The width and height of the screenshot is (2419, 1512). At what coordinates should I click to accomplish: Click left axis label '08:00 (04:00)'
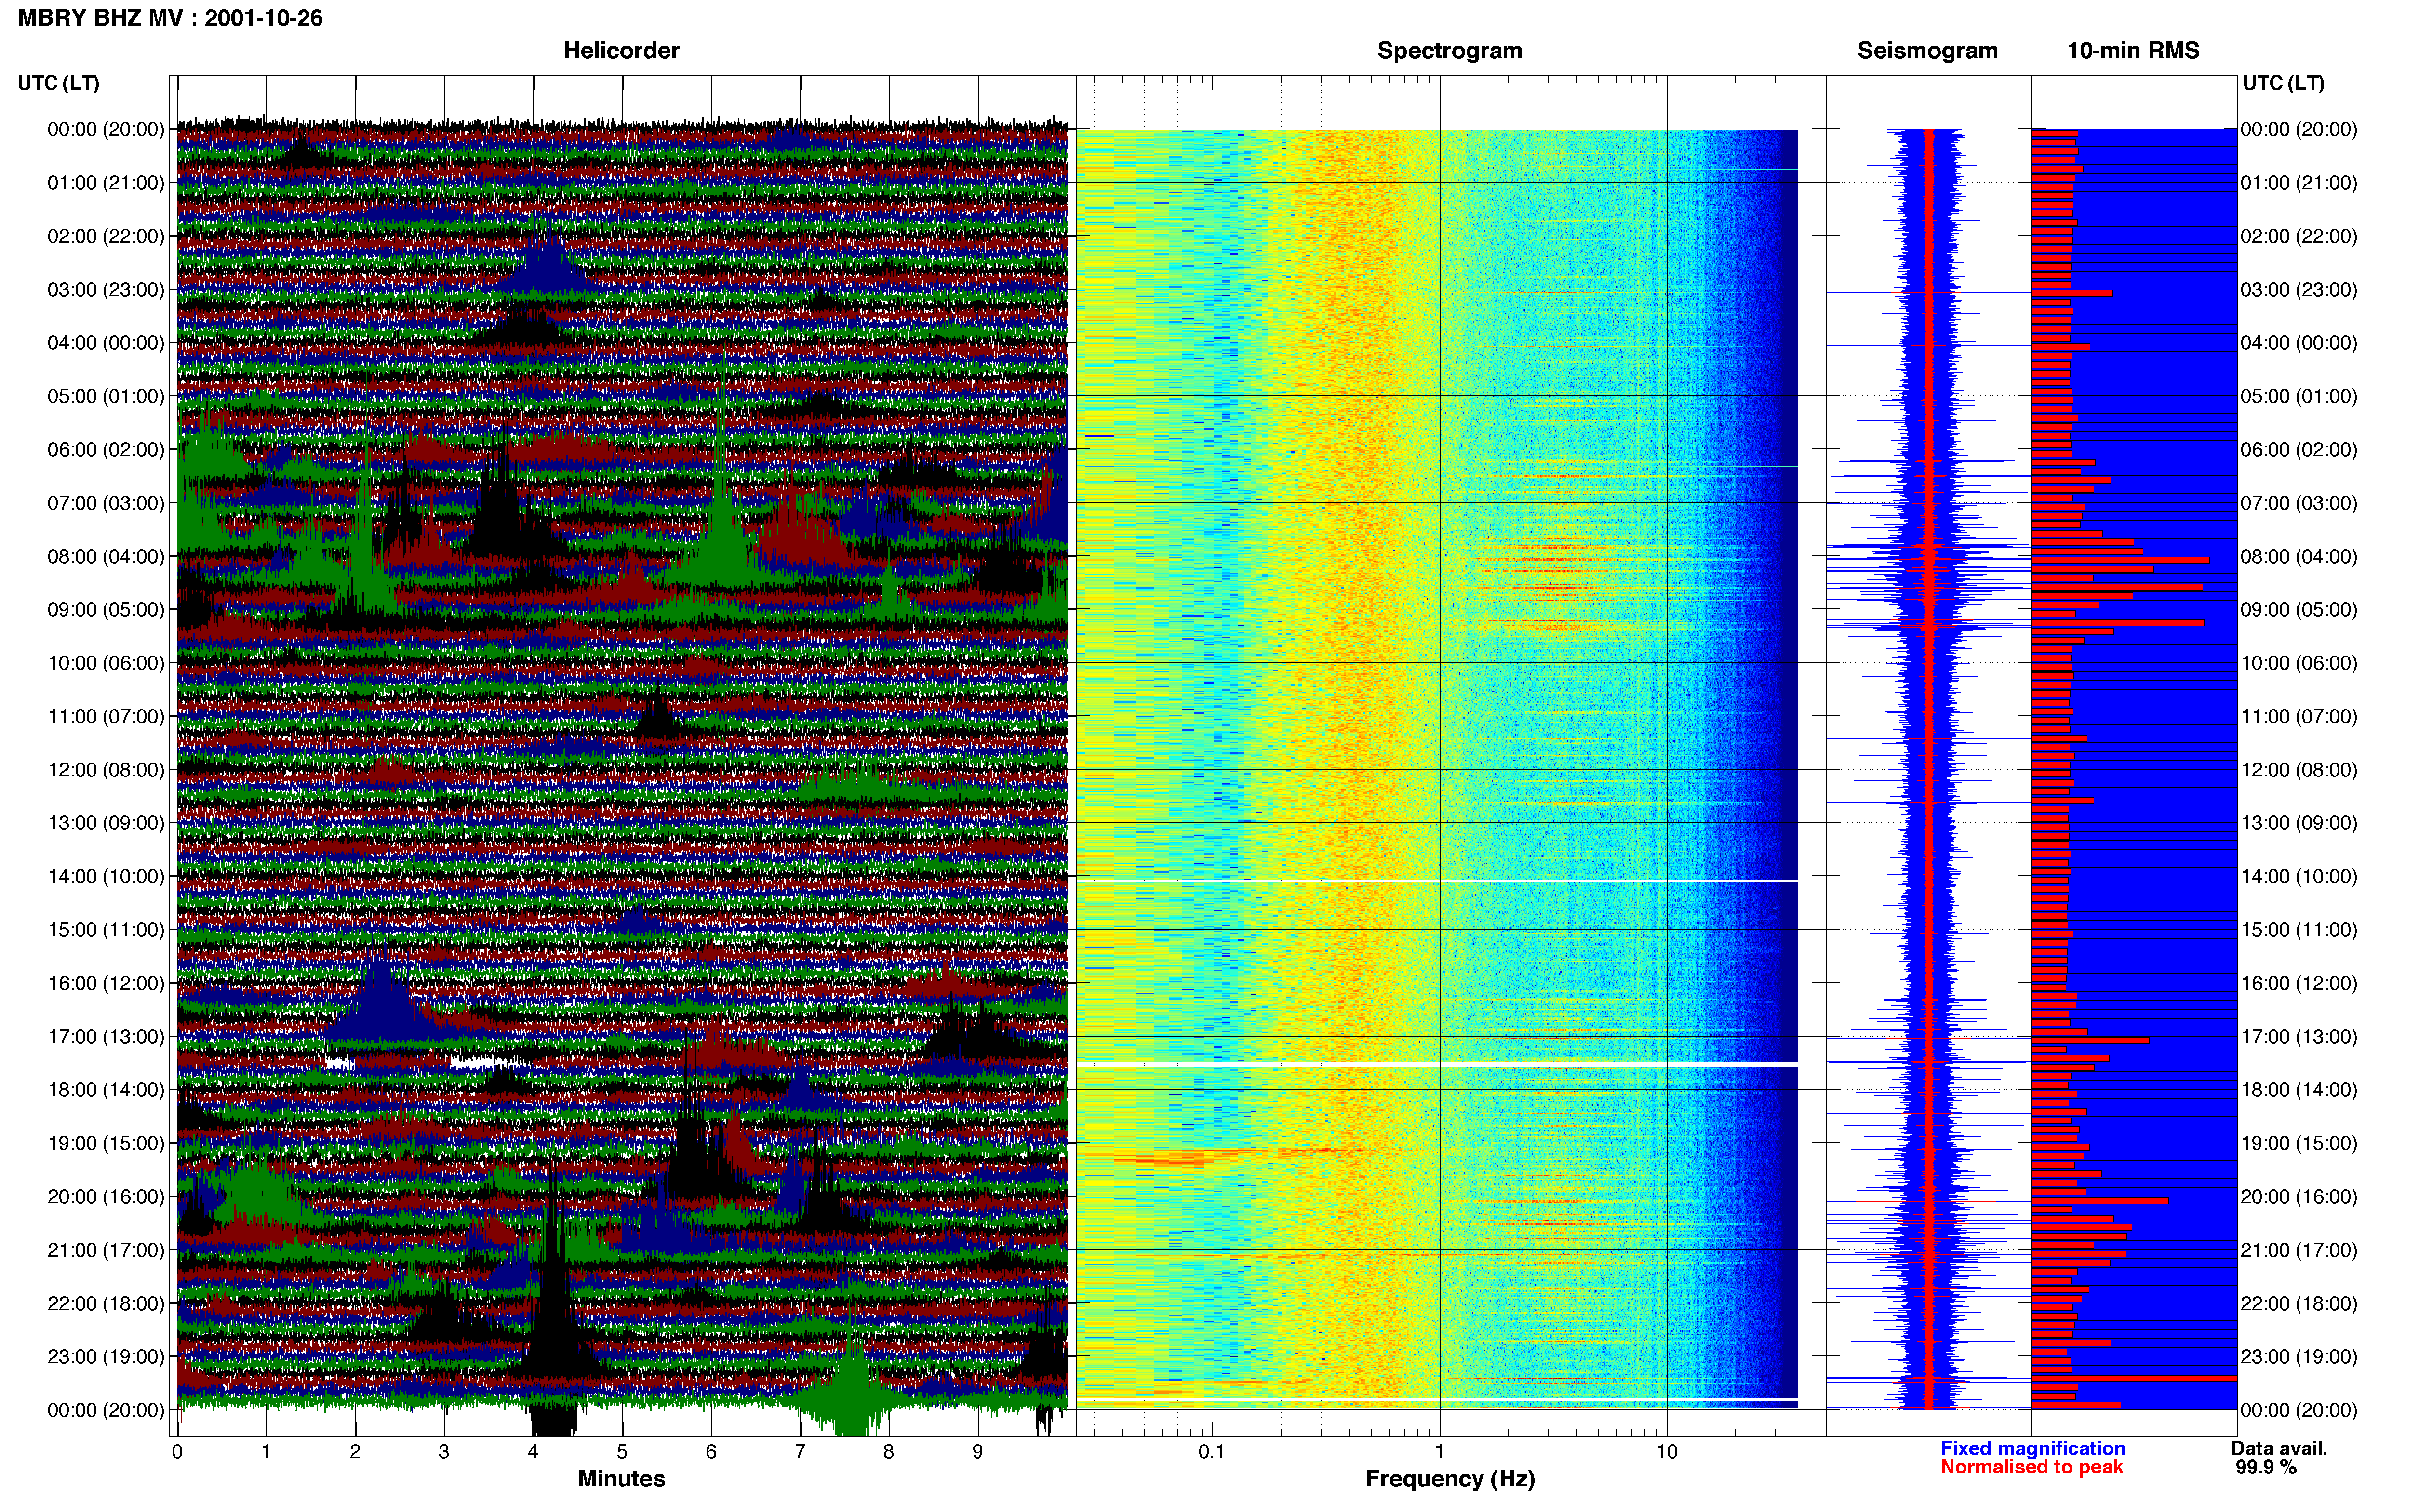pyautogui.click(x=106, y=557)
